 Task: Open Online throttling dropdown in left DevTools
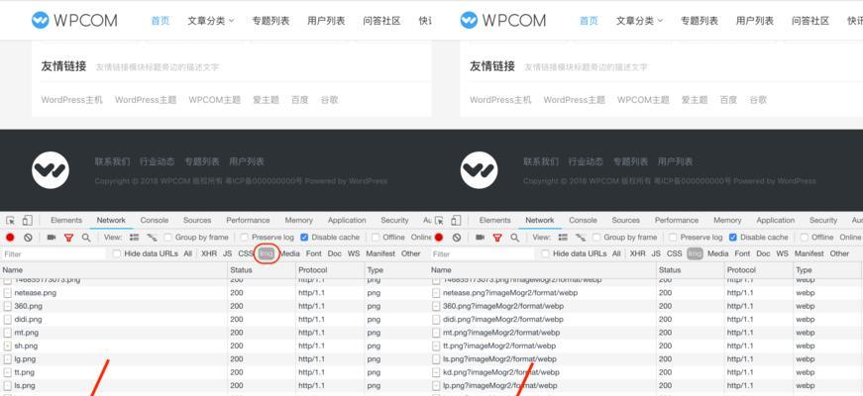tap(421, 238)
